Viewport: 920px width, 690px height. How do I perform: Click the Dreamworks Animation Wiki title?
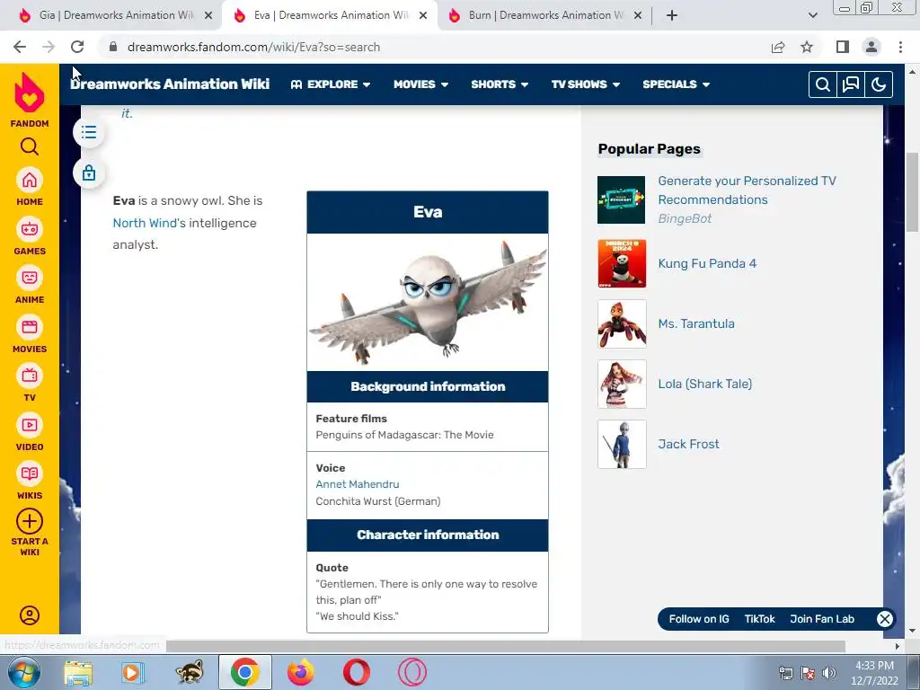[x=170, y=84]
